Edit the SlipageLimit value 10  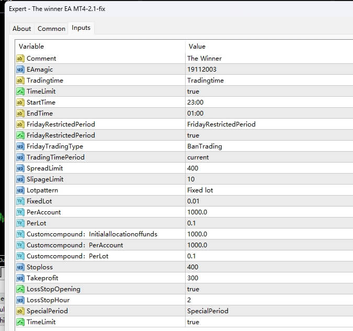pyautogui.click(x=269, y=179)
